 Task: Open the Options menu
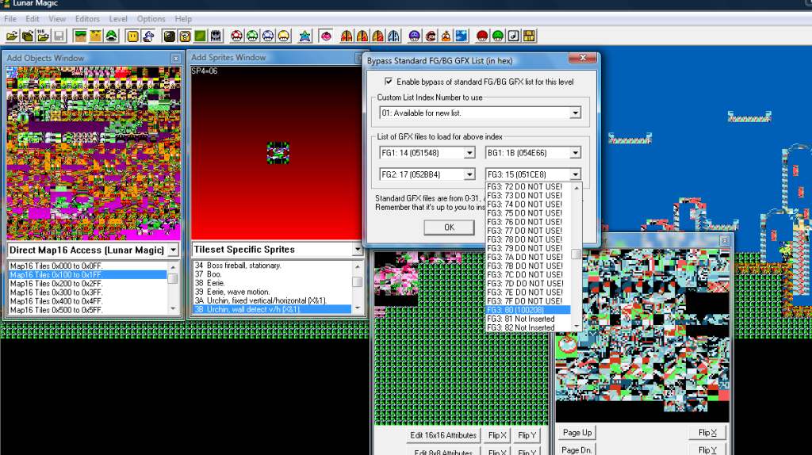(151, 19)
